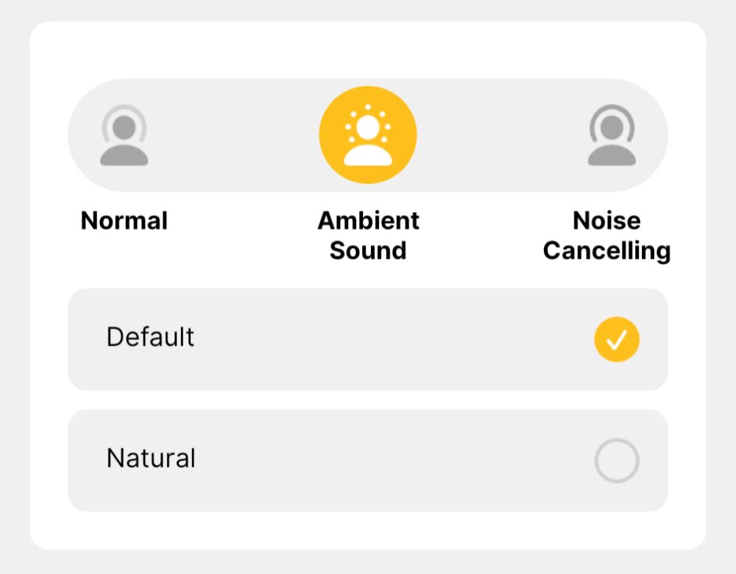Click the gray shoulders of the Normal icon
This screenshot has width=736, height=574.
124,155
